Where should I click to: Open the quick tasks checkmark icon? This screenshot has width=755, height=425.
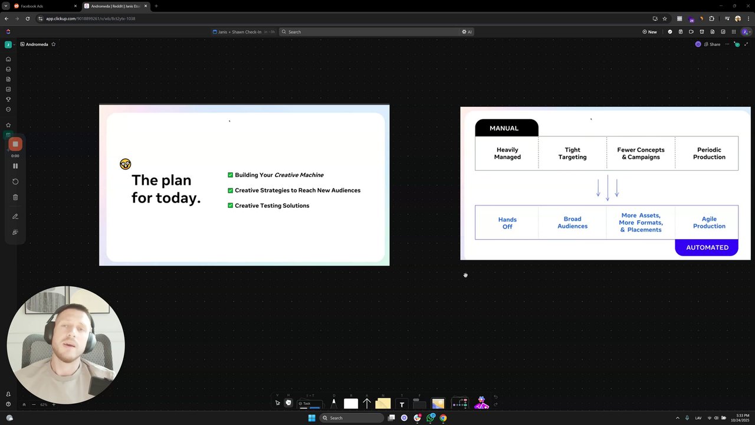[669, 32]
